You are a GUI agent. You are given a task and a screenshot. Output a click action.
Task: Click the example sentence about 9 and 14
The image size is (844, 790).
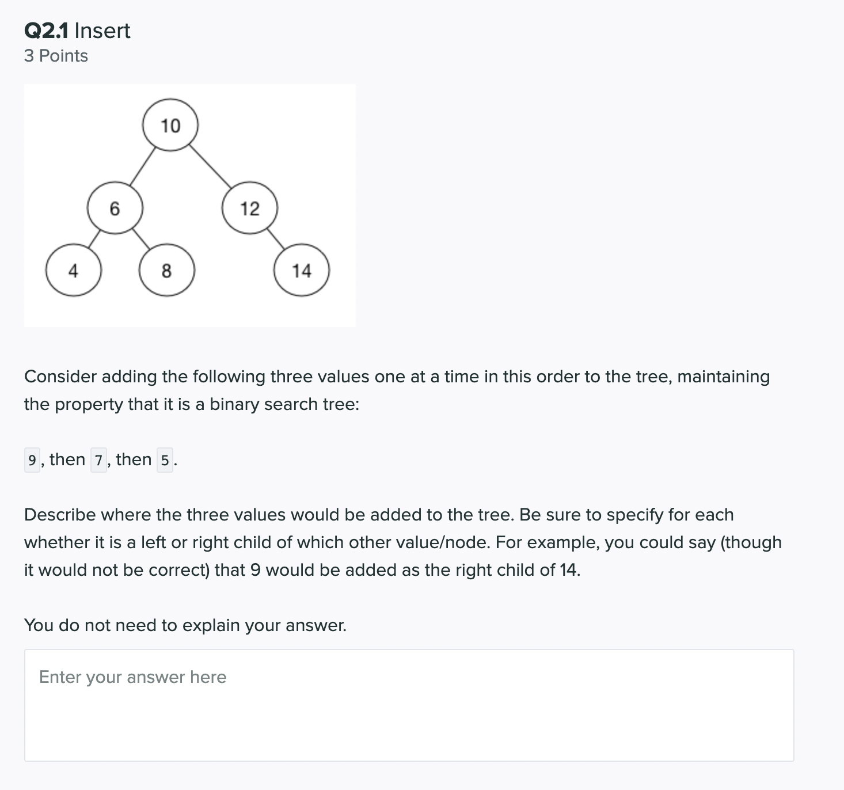(x=302, y=569)
